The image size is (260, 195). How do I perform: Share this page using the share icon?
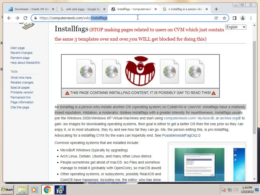pyautogui.click(x=216, y=18)
